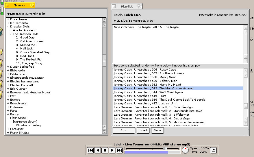Screen dimensions: 254x157
Task: Expand the Eddie Izzard node
Action: (x=8, y=74)
